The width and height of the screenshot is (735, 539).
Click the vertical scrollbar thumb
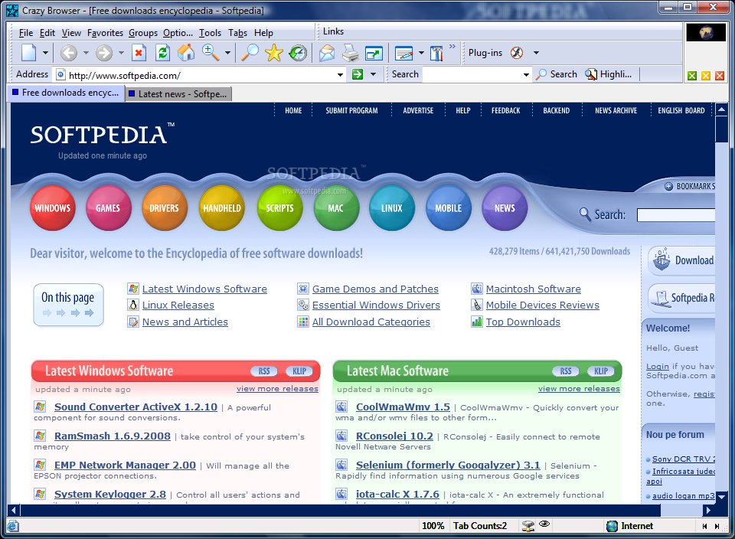click(721, 129)
